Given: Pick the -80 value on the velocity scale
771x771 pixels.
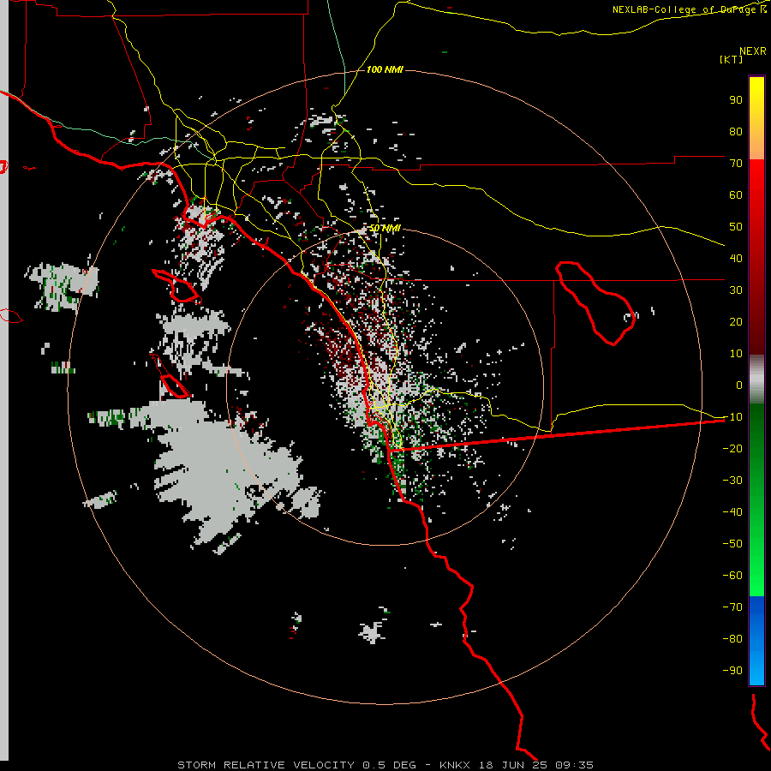Looking at the screenshot, I should [732, 639].
